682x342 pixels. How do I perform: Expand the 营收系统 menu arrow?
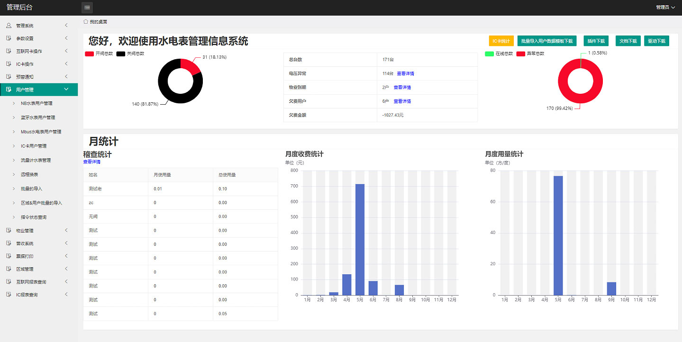(x=66, y=243)
